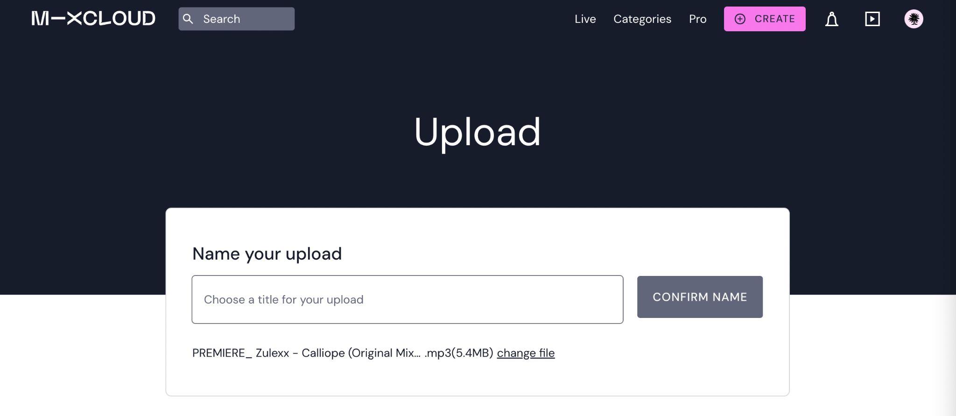Click the plus icon in Create
This screenshot has height=416, width=956.
(740, 19)
